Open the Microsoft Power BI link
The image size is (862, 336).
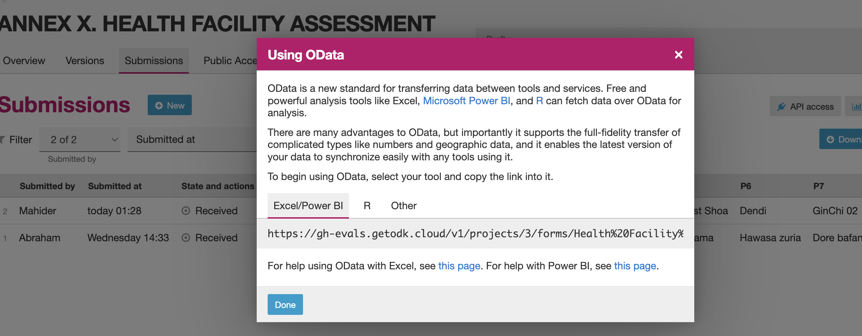click(466, 101)
